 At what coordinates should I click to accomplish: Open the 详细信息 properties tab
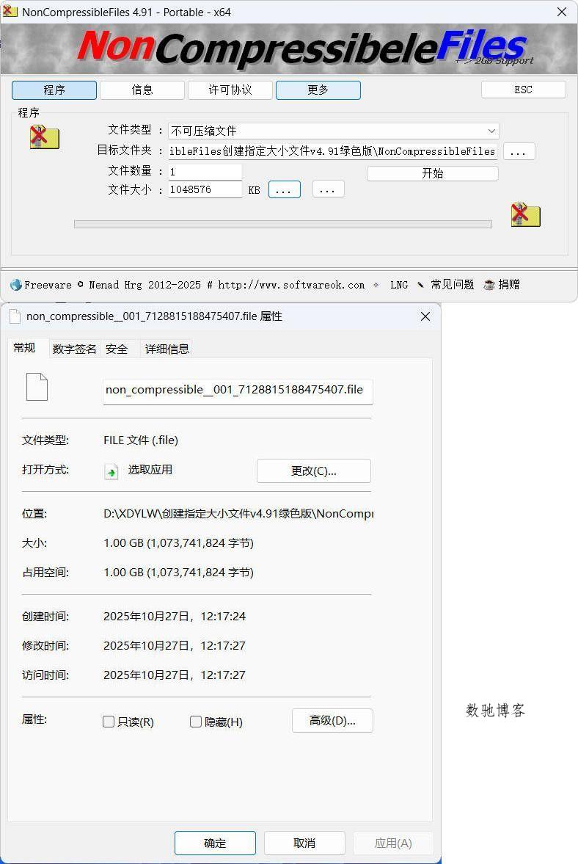click(x=167, y=349)
